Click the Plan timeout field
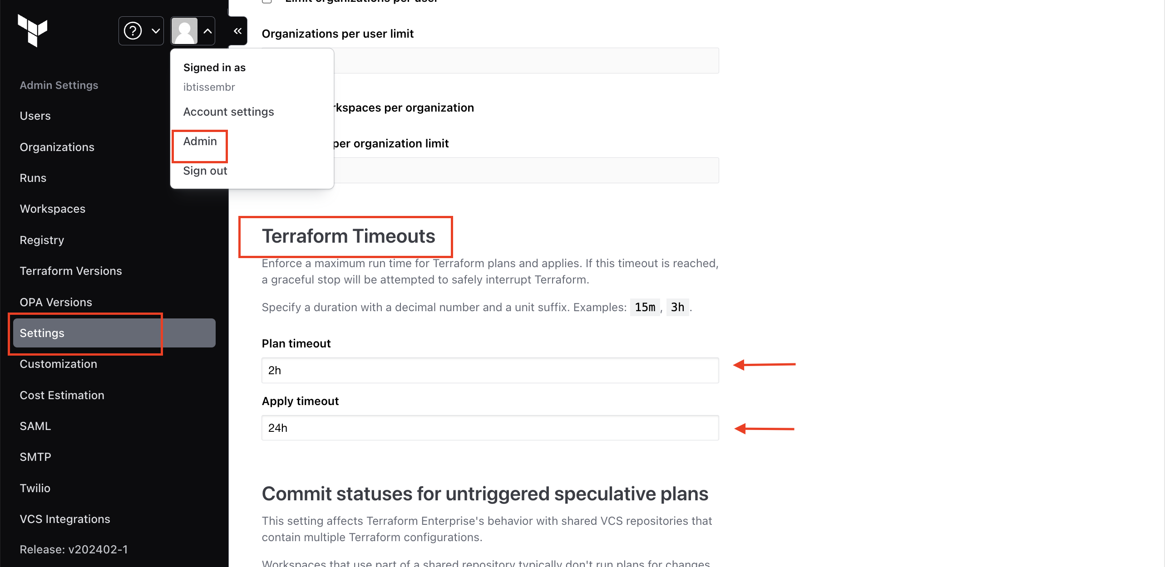 point(489,370)
